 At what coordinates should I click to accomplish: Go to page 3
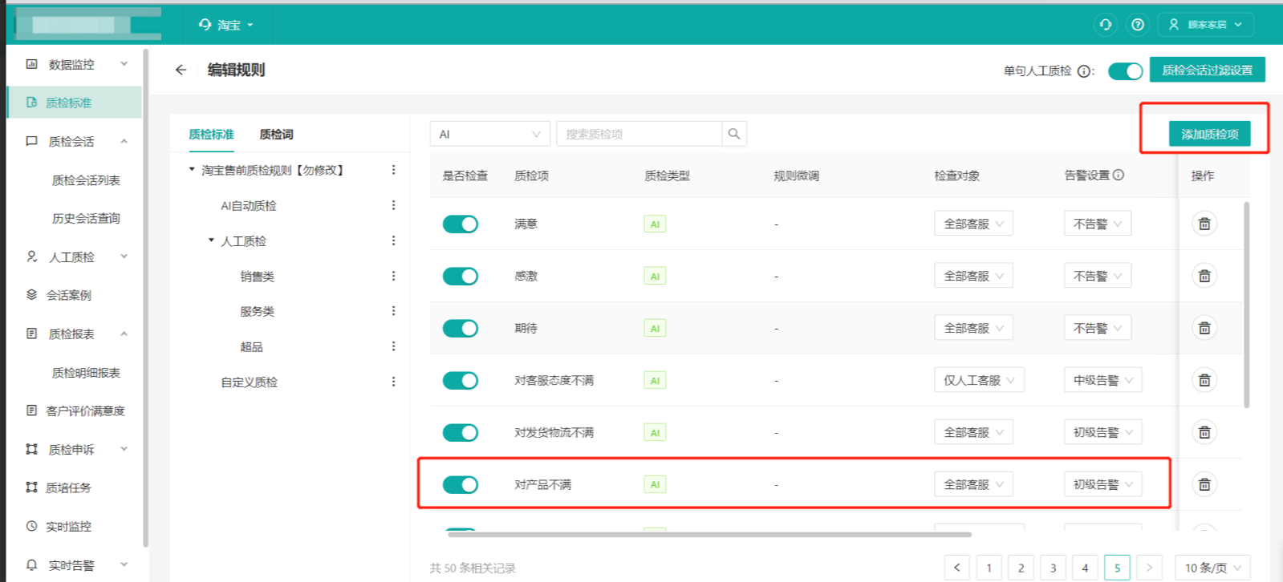click(x=1053, y=568)
